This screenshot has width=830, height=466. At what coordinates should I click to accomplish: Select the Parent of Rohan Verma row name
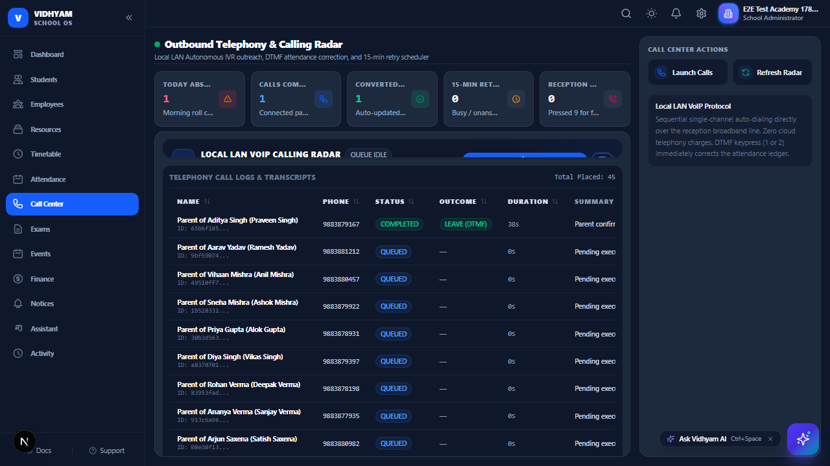pyautogui.click(x=239, y=384)
